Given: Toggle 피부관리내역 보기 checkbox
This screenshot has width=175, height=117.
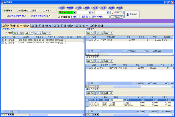Looking at the screenshot, I should pos(8,16).
